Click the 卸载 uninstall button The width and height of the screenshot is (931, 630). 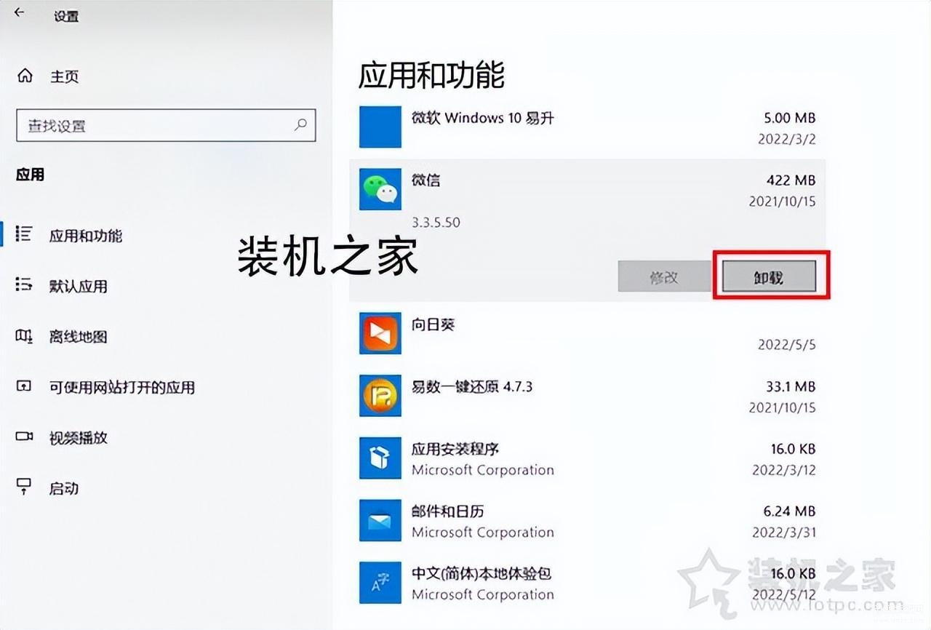[x=769, y=276]
